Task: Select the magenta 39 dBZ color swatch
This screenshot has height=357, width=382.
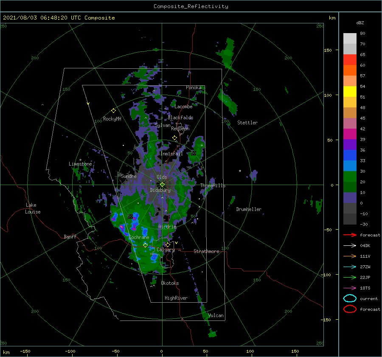Action: point(350,134)
